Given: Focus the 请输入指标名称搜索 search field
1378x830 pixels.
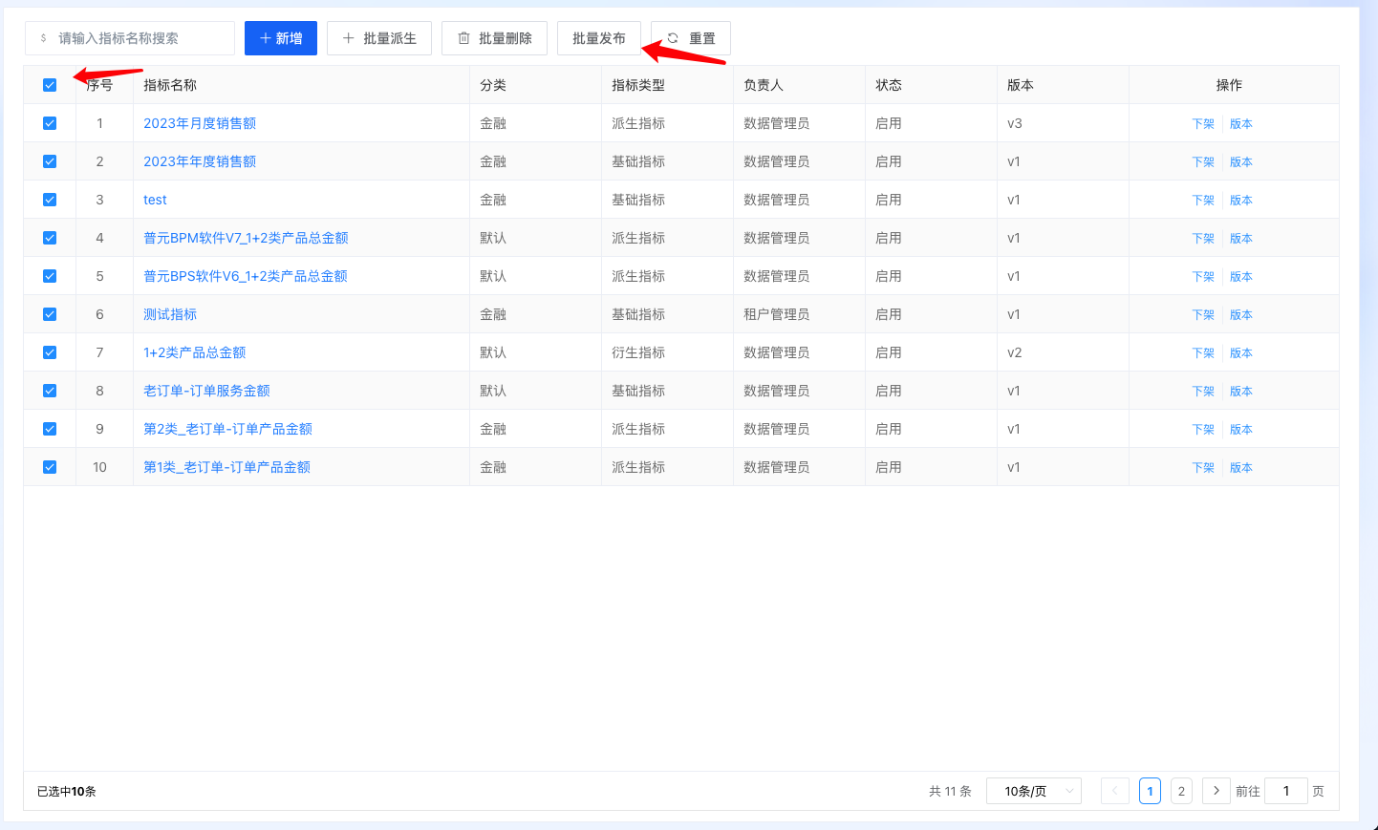Looking at the screenshot, I should point(139,38).
